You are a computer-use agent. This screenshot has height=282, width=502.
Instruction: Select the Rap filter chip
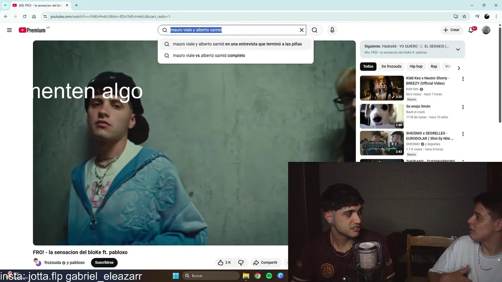[434, 67]
